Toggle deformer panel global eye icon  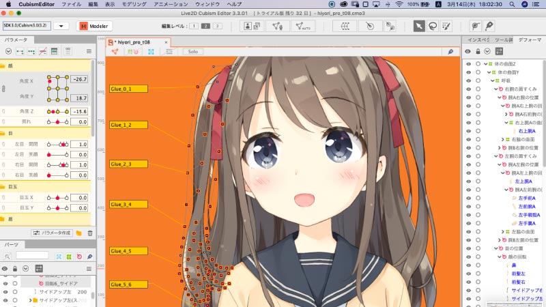point(468,51)
